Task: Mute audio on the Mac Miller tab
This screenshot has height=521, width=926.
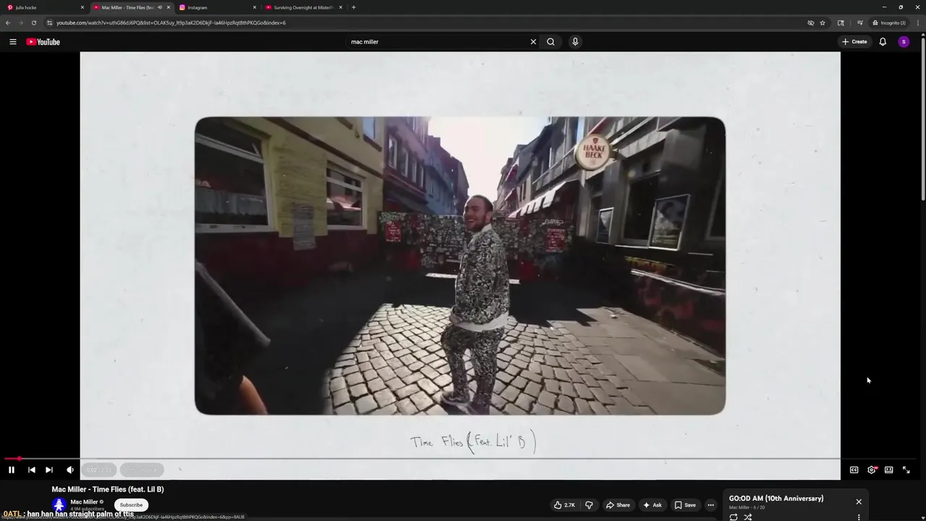Action: [160, 7]
